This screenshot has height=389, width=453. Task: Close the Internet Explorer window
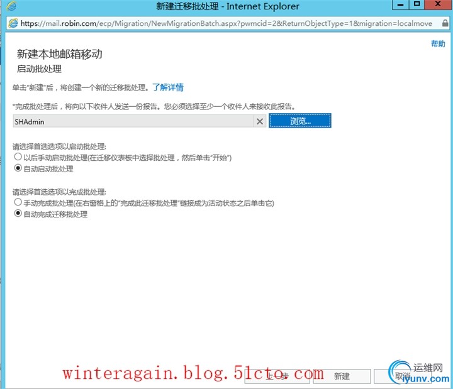coord(439,4)
